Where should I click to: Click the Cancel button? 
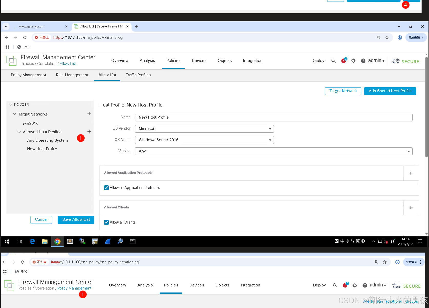(x=41, y=220)
